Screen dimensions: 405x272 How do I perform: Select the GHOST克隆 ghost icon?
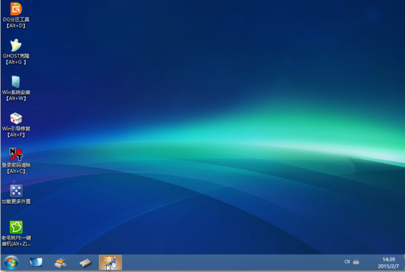[16, 45]
